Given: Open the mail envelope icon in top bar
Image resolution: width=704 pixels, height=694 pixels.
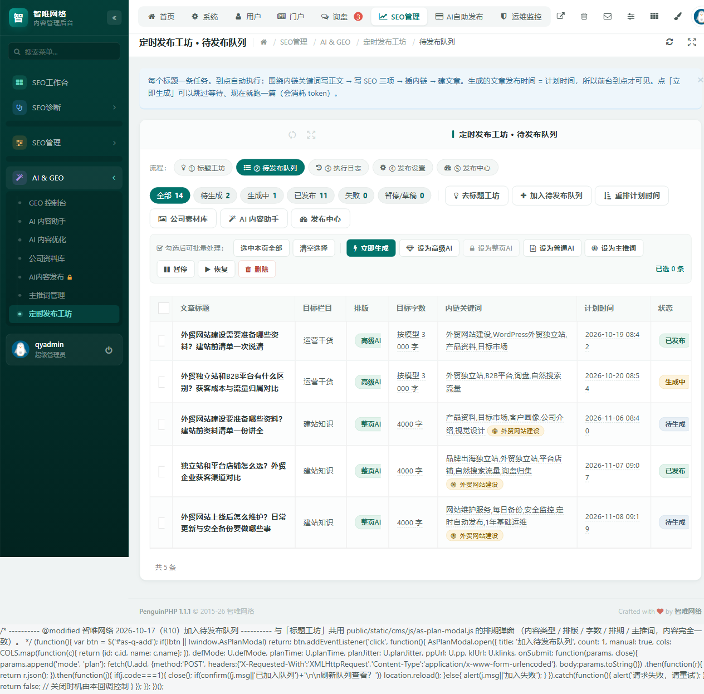Looking at the screenshot, I should coord(608,16).
